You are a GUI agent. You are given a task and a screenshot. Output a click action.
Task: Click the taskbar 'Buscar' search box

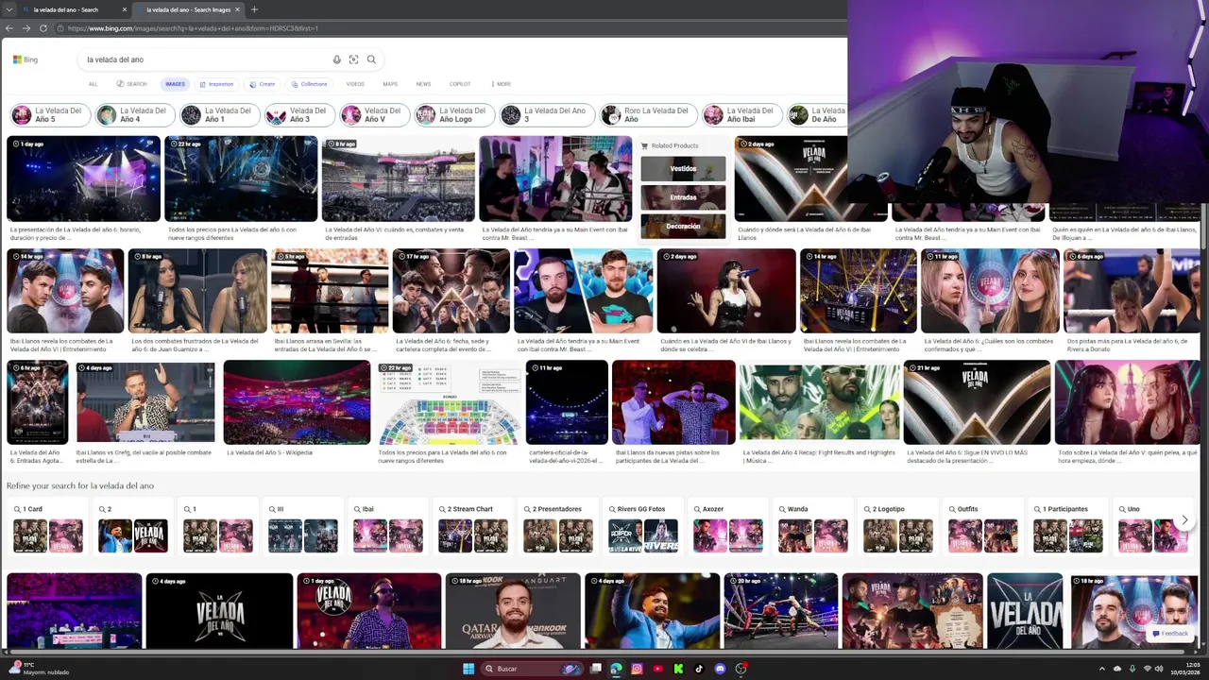(534, 669)
